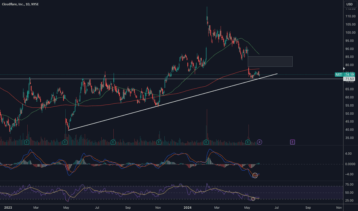Click the 95.00 price scale label
The width and height of the screenshot is (358, 211).
pyautogui.click(x=350, y=41)
